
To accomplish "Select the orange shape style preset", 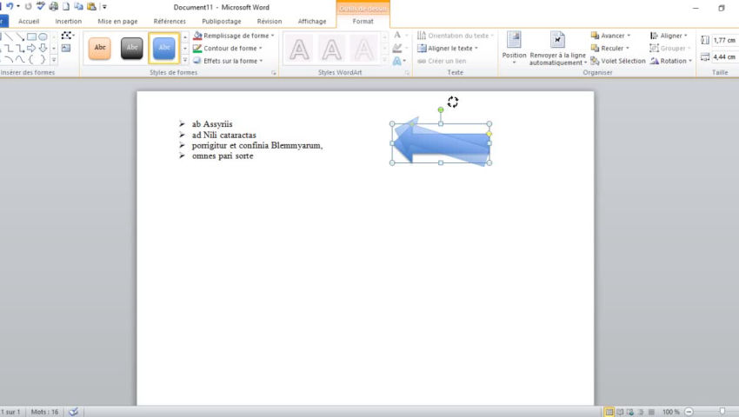I will coord(100,48).
